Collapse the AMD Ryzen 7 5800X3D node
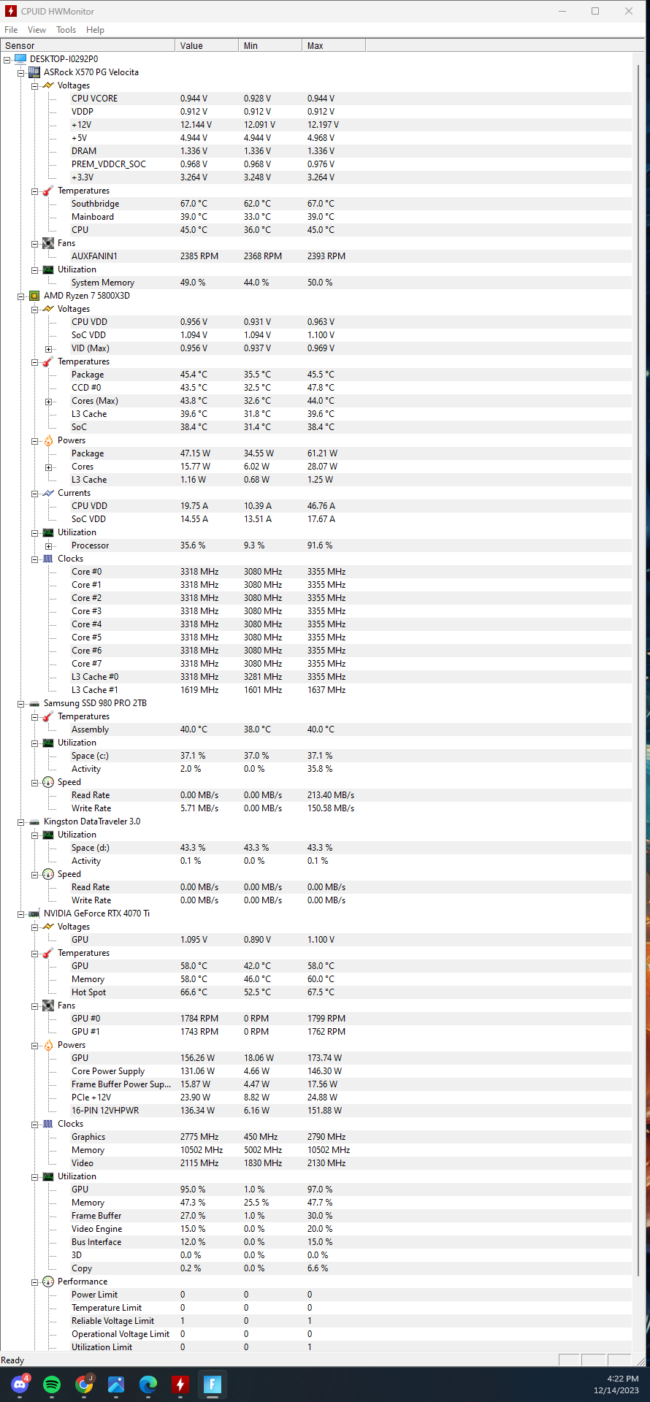 pos(20,296)
